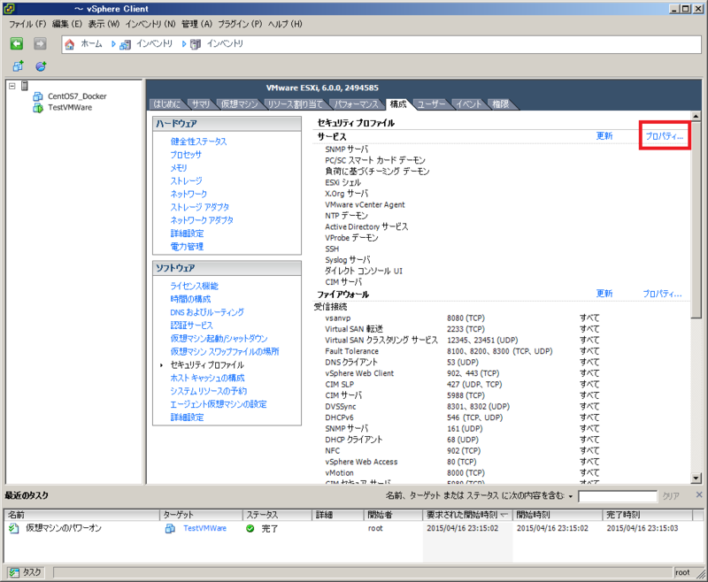Screen dimensions: 708x582
Task: Click the scroll down arrow of the configuration pane
Action: click(696, 479)
